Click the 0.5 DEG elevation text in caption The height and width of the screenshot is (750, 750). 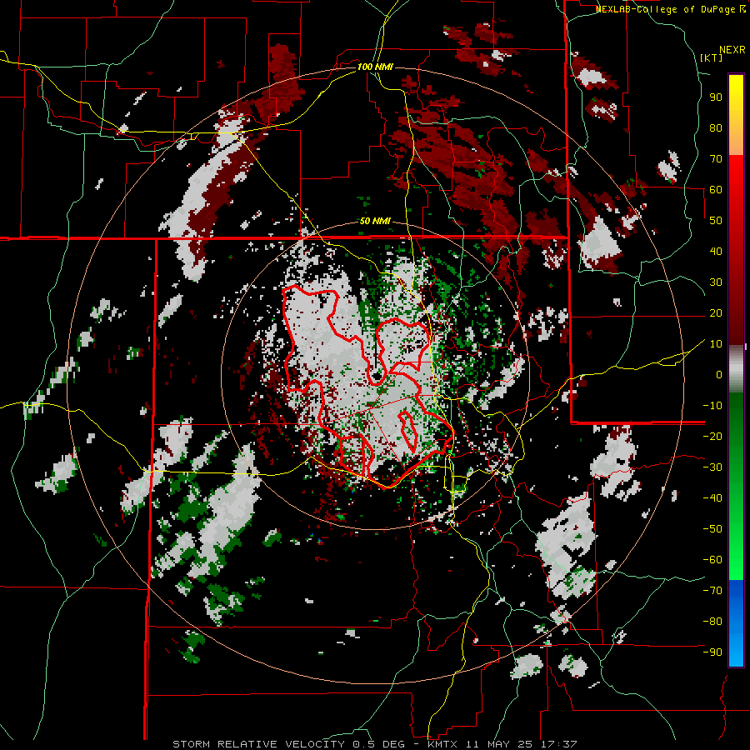(377, 744)
